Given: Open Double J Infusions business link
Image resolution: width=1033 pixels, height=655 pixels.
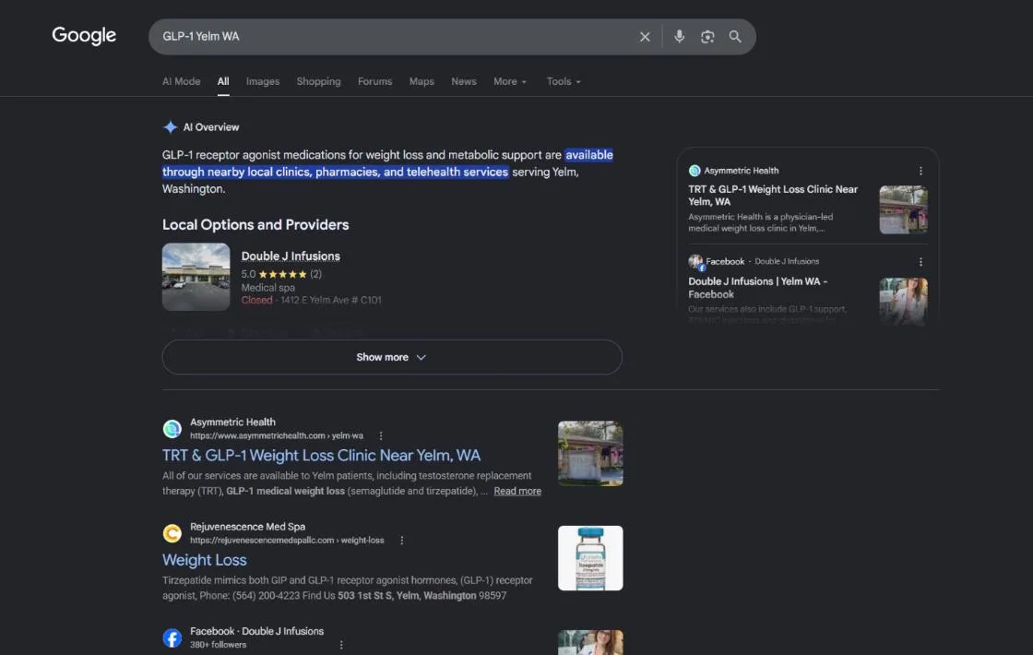Looking at the screenshot, I should click(291, 256).
